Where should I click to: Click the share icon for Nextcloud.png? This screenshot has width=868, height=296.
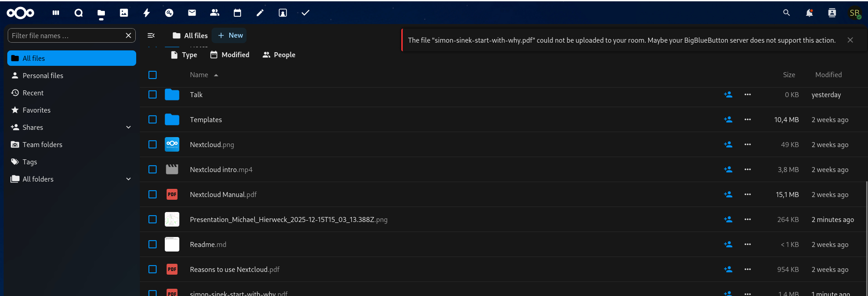point(728,144)
